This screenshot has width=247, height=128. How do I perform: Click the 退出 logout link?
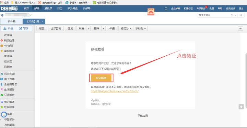[x=241, y=9]
